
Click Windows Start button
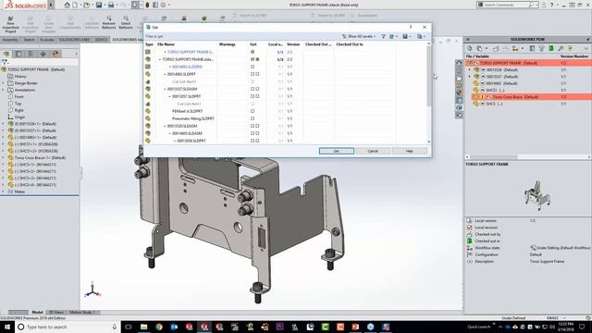[6, 327]
